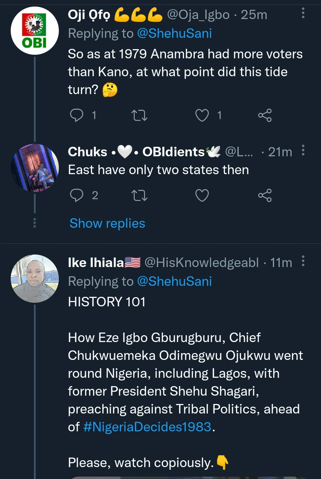Open more options on Chuks' tweet
321x479 pixels.
tap(304, 151)
